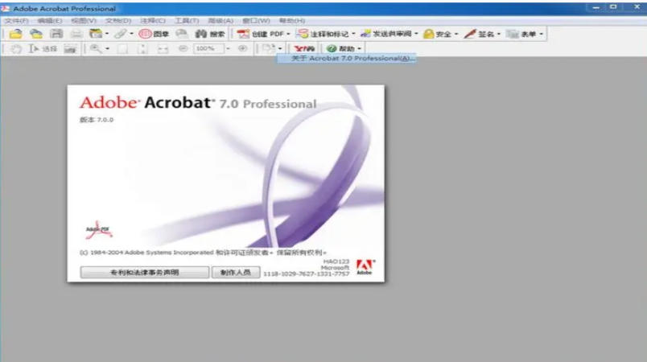This screenshot has width=647, height=362.
Task: Click the 专利和法律事务声明 button
Action: [x=144, y=273]
